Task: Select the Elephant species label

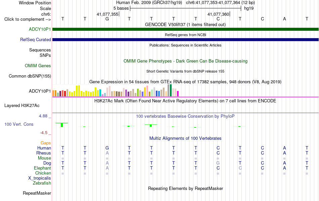Action: point(43,168)
